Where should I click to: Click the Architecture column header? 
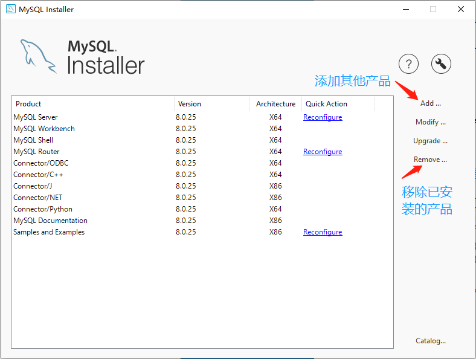(x=275, y=104)
